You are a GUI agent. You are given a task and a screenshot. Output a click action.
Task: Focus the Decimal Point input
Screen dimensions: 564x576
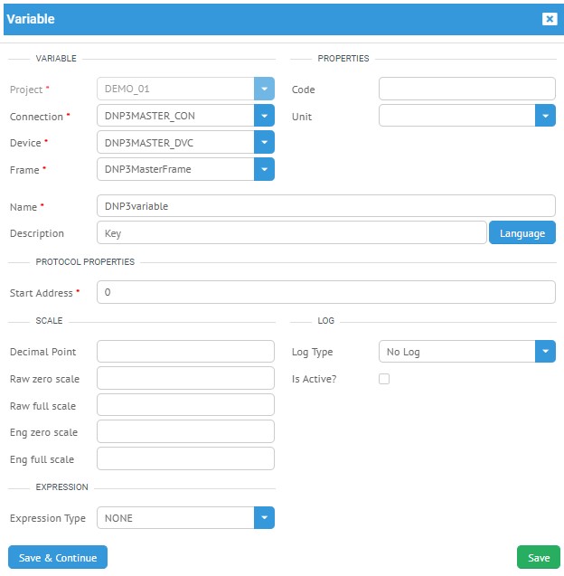(185, 352)
